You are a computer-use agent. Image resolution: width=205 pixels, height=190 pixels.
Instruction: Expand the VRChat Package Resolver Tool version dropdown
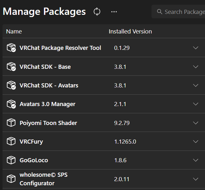pos(196,48)
